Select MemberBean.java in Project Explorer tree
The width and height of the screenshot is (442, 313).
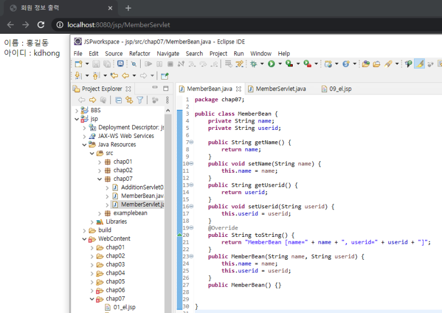coord(140,196)
